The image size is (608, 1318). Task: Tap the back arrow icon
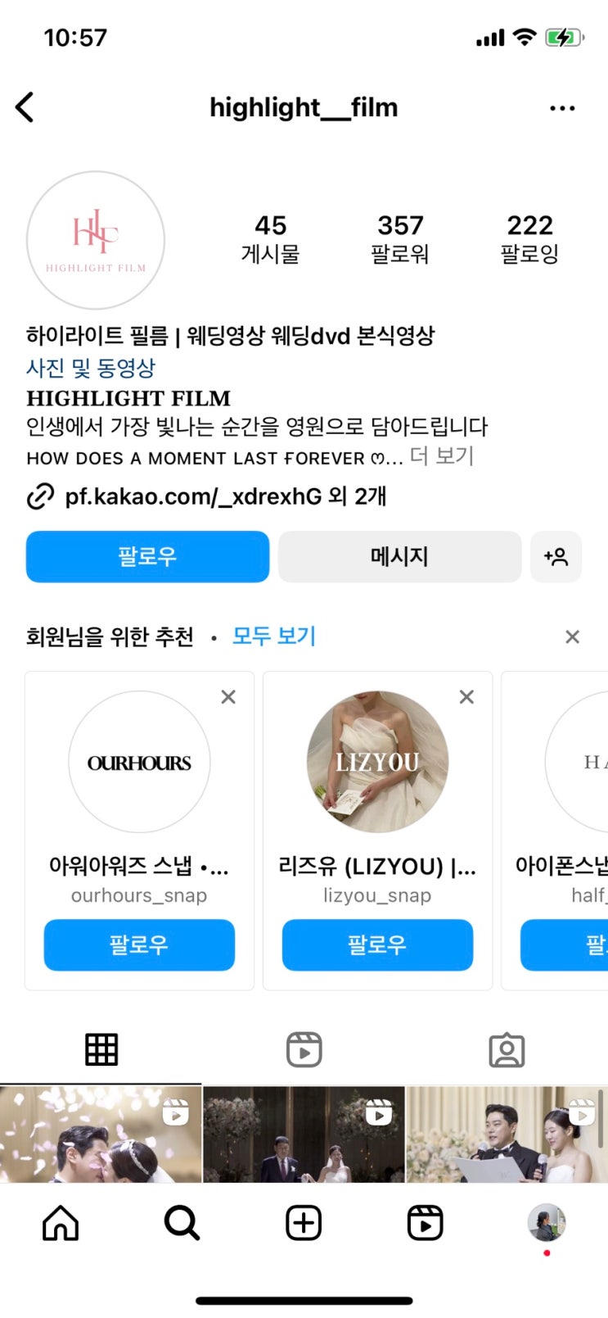click(25, 107)
